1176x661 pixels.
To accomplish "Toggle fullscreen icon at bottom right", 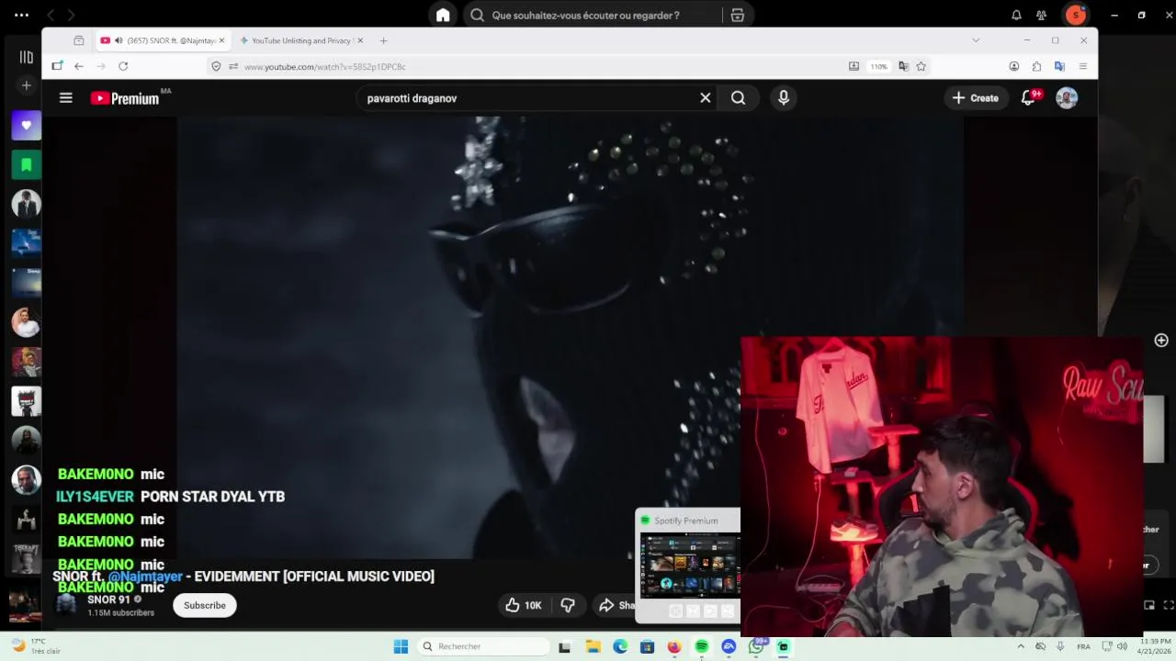I will click(x=1169, y=605).
